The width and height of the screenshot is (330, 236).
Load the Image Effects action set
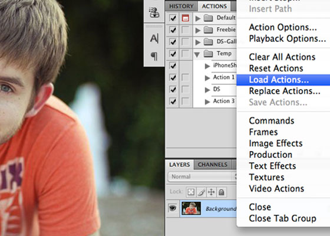tap(276, 143)
